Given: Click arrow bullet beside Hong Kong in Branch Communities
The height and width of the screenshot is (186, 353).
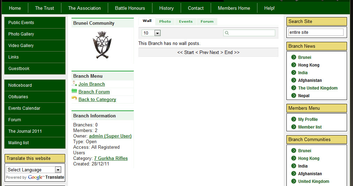Looking at the screenshot, I should pyautogui.click(x=294, y=158).
